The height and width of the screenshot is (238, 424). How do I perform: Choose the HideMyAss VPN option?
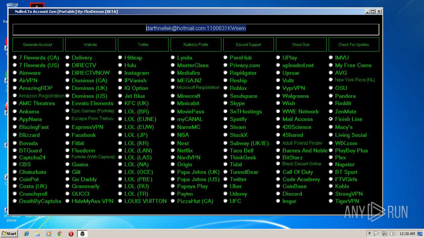pos(67,201)
